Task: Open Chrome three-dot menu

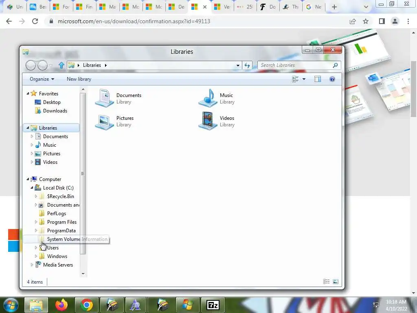Action: point(408,21)
